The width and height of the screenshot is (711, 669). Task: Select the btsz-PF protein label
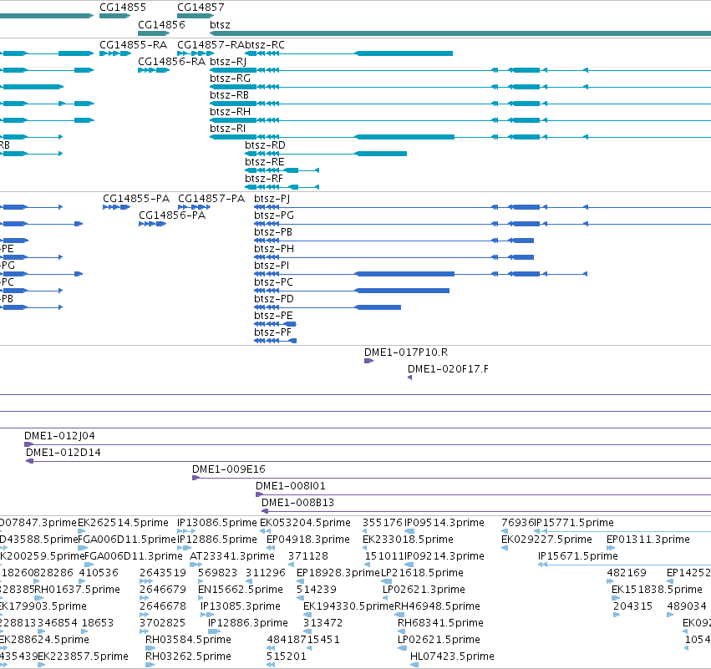pos(272,332)
